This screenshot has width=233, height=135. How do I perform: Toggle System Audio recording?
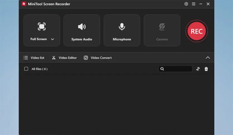[x=82, y=30]
